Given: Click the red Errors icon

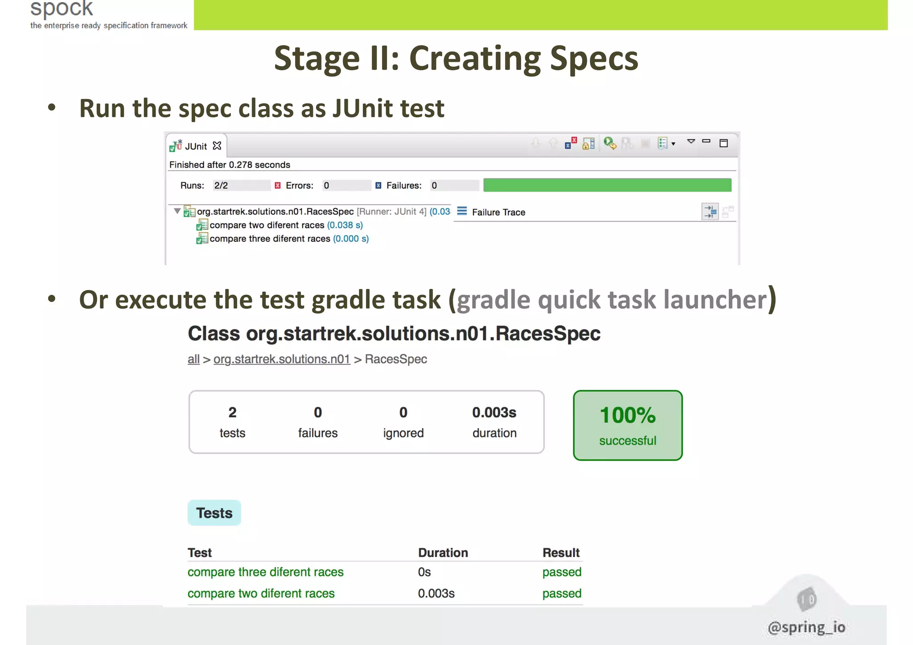Looking at the screenshot, I should [x=278, y=185].
